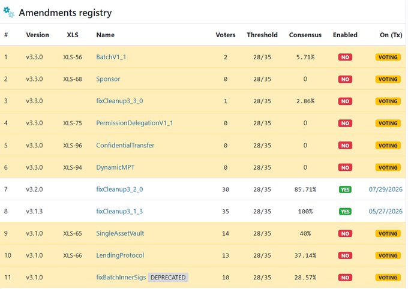Click the Consensus column header
This screenshot has width=408, height=289.
coord(305,35)
